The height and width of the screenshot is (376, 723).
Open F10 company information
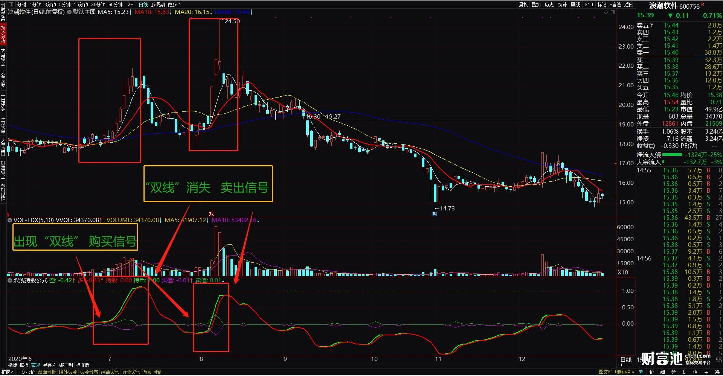tap(589, 5)
